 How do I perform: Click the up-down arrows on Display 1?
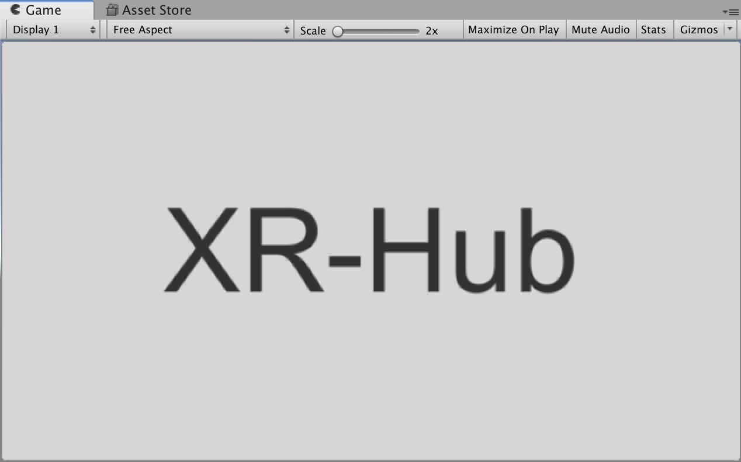pos(92,30)
